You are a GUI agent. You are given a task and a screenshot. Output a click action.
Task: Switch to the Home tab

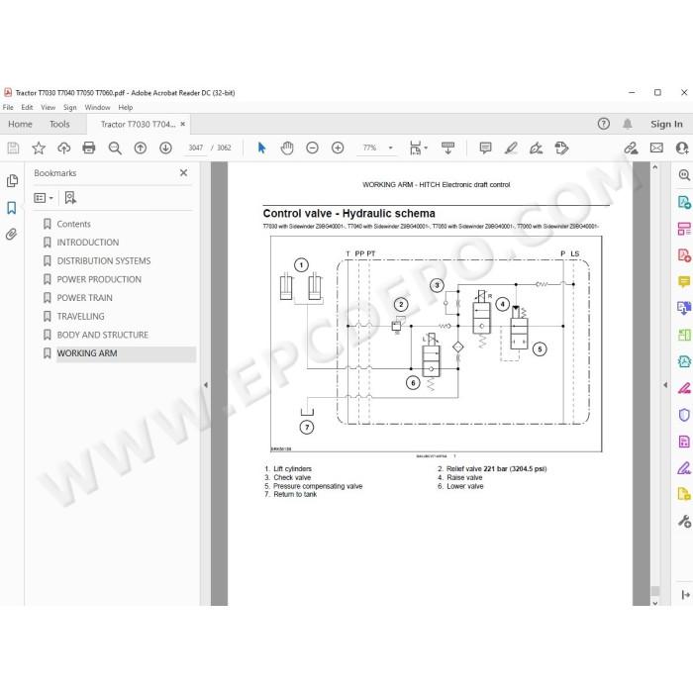(20, 124)
